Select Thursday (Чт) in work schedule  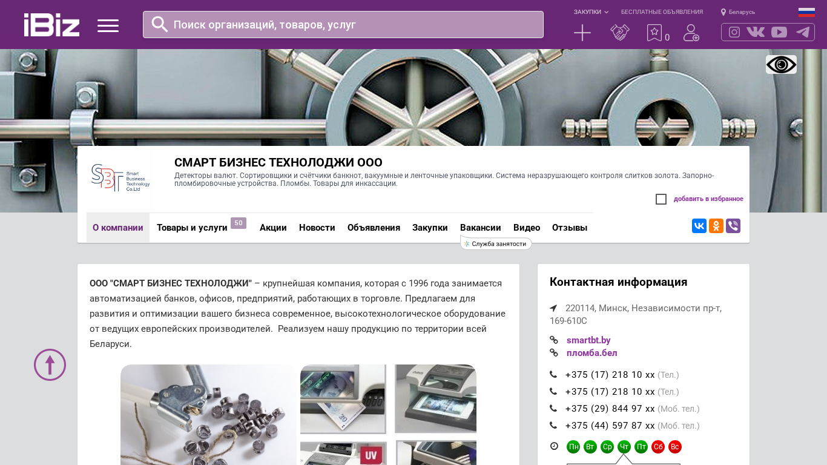click(x=624, y=447)
